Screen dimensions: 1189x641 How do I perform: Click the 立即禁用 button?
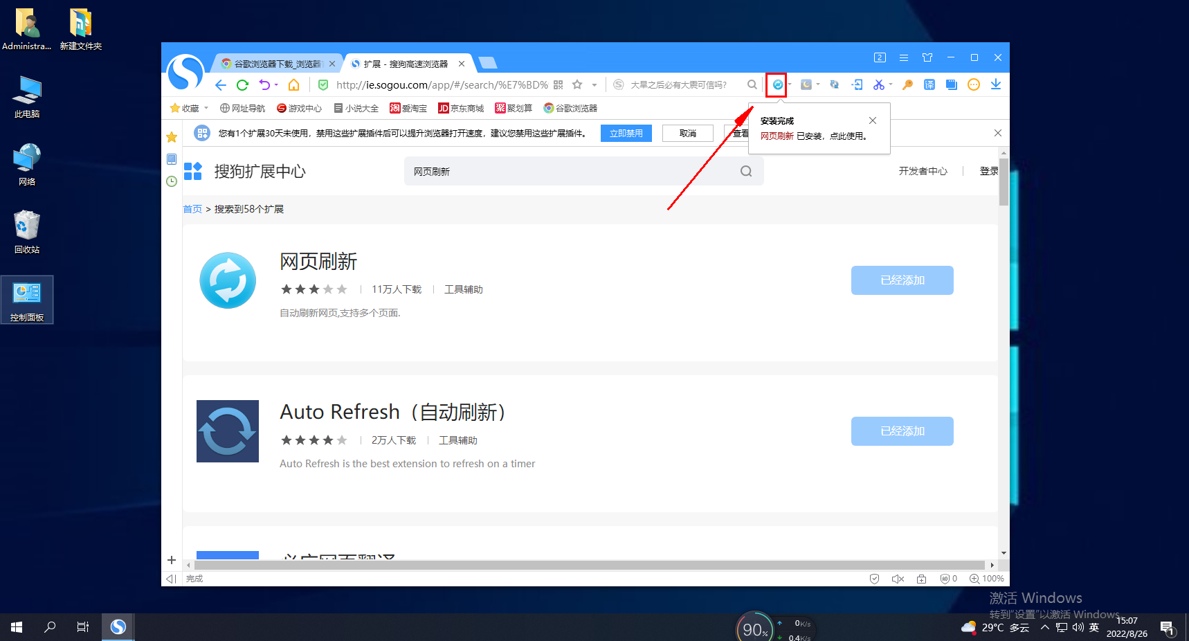626,134
